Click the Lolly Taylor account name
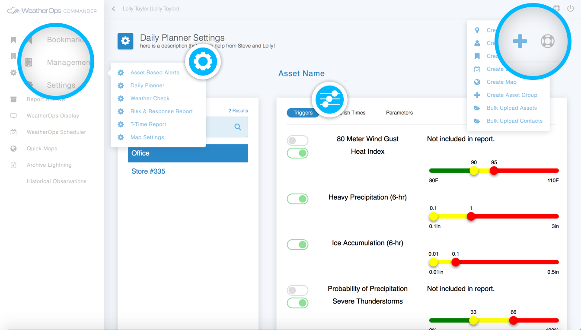The width and height of the screenshot is (581, 330). pos(151,9)
